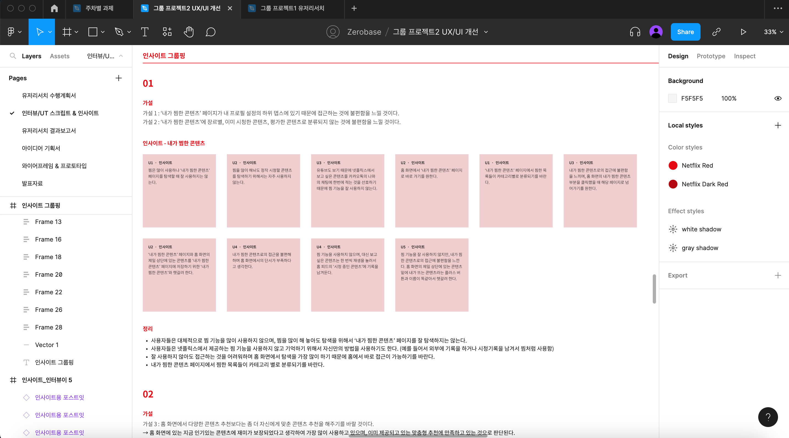Open new tab with plus icon
This screenshot has width=789, height=438.
pyautogui.click(x=354, y=8)
